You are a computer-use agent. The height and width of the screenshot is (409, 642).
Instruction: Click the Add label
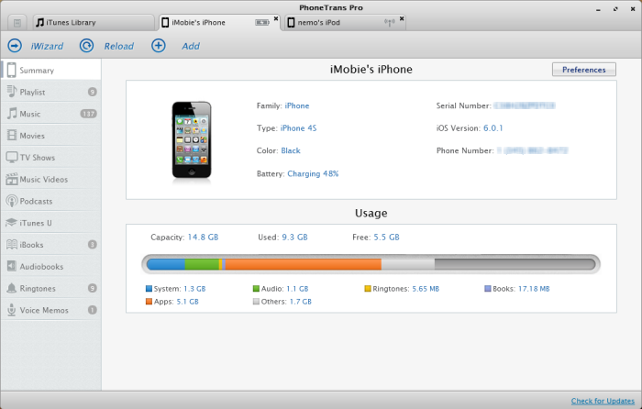click(x=191, y=46)
